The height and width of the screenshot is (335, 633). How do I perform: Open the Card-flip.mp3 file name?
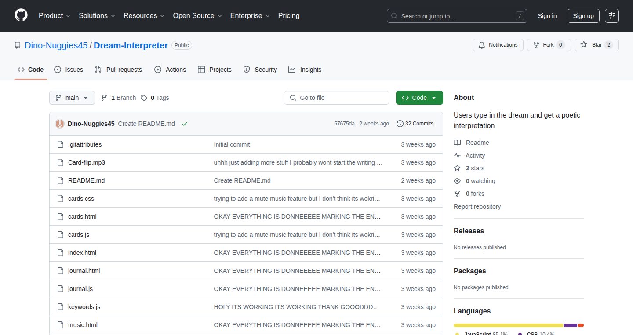click(x=87, y=162)
